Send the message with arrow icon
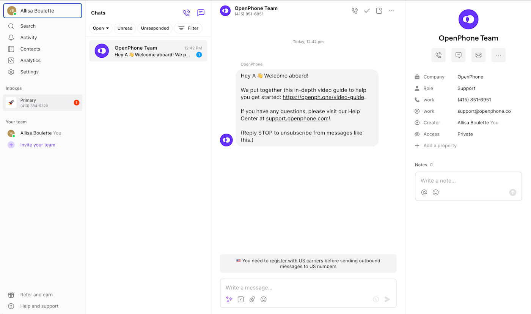 pos(387,299)
